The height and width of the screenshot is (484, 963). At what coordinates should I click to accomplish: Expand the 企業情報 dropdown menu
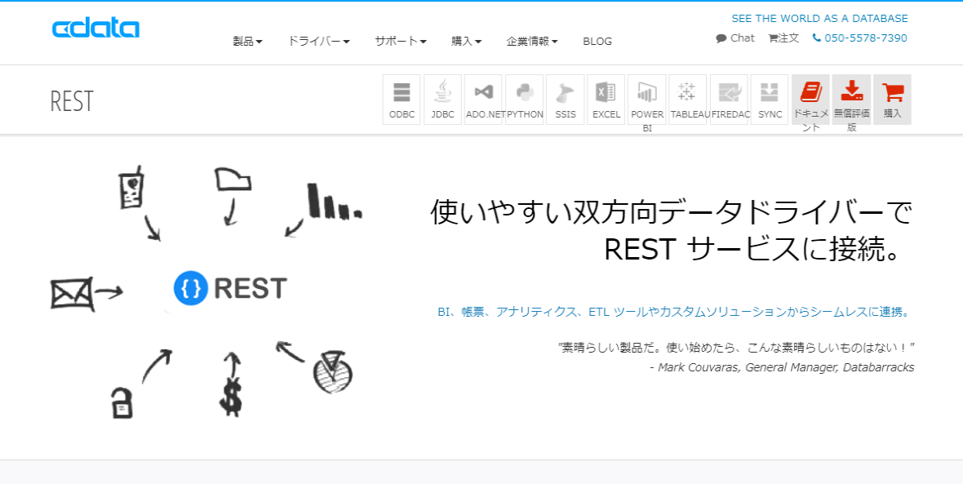click(532, 41)
